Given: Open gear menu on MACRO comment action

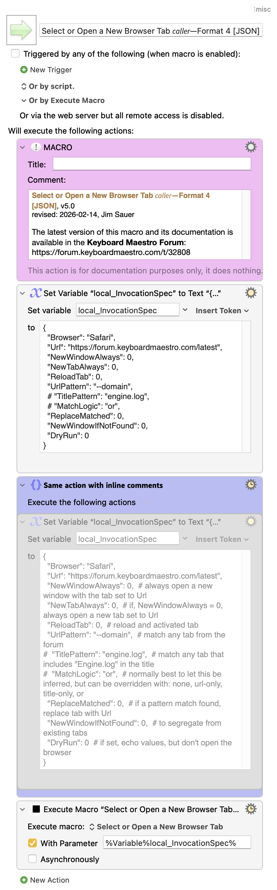Looking at the screenshot, I should pos(250,147).
